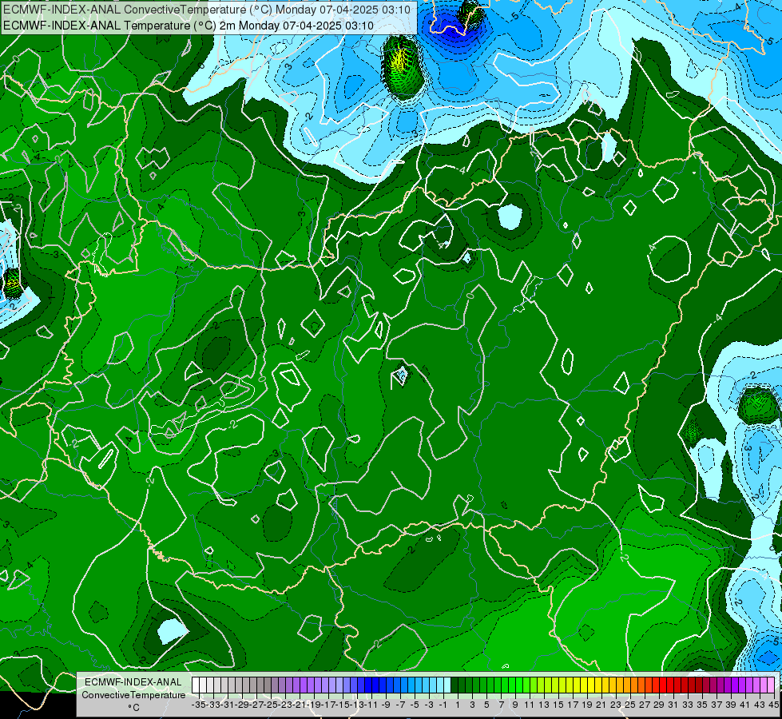Image resolution: width=782 pixels, height=719 pixels.
Task: Click the 23 legend scale value
Action: [x=616, y=705]
